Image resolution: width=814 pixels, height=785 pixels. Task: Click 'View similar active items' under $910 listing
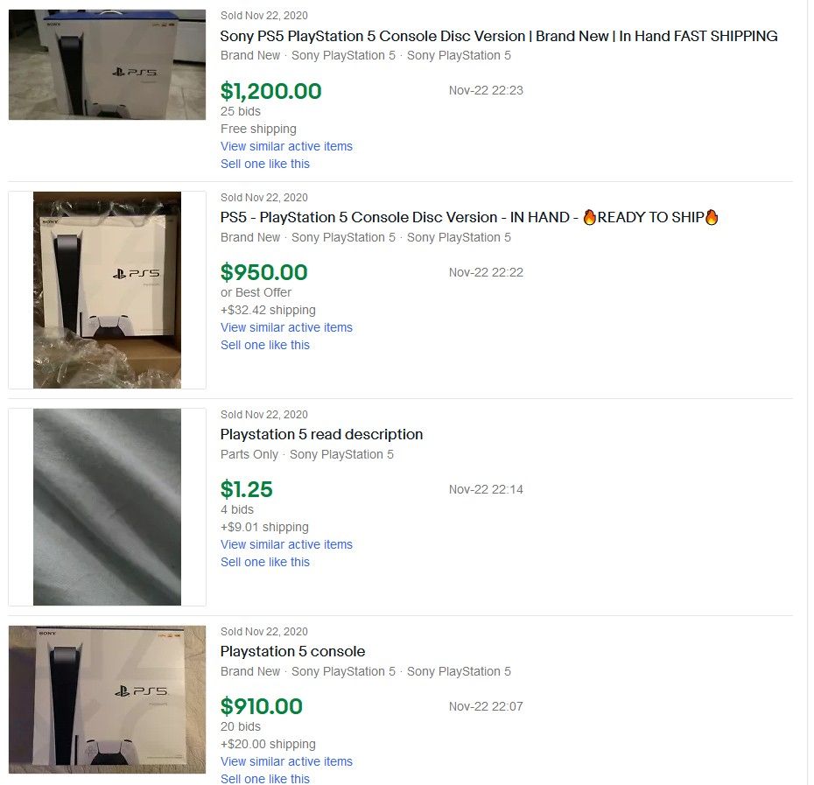286,761
